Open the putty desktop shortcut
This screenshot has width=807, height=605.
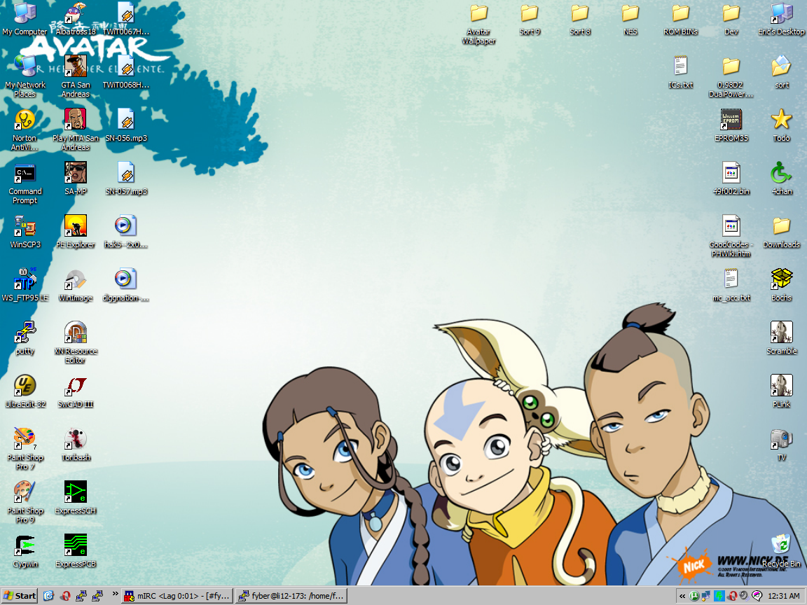click(x=25, y=338)
